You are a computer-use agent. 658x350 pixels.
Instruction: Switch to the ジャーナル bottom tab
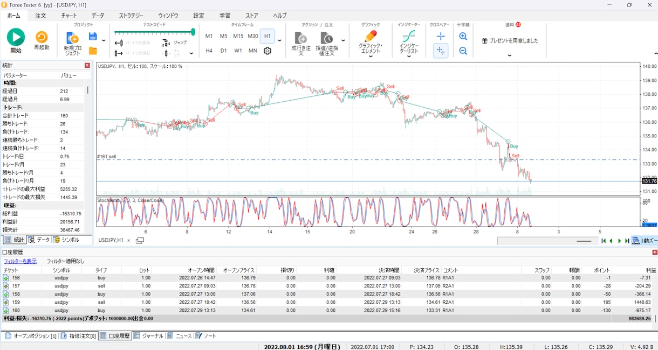148,336
